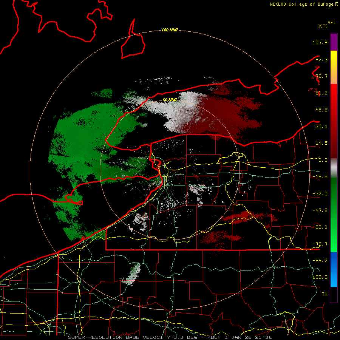
Task: Click the 30.1 value on the velocity scale
Action: point(321,127)
